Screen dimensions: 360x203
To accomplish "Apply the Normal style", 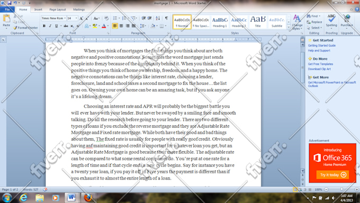I will (x=182, y=22).
